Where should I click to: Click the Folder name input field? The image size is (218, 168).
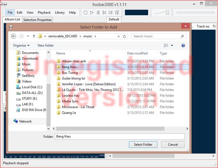tap(120, 136)
